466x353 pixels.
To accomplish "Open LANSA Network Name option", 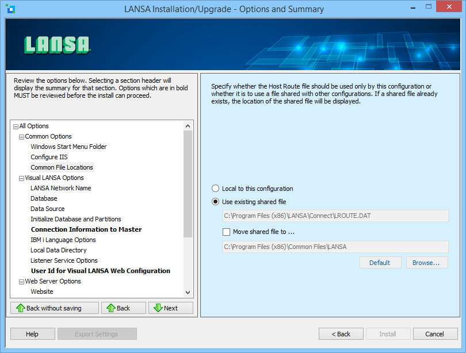I will [x=60, y=188].
